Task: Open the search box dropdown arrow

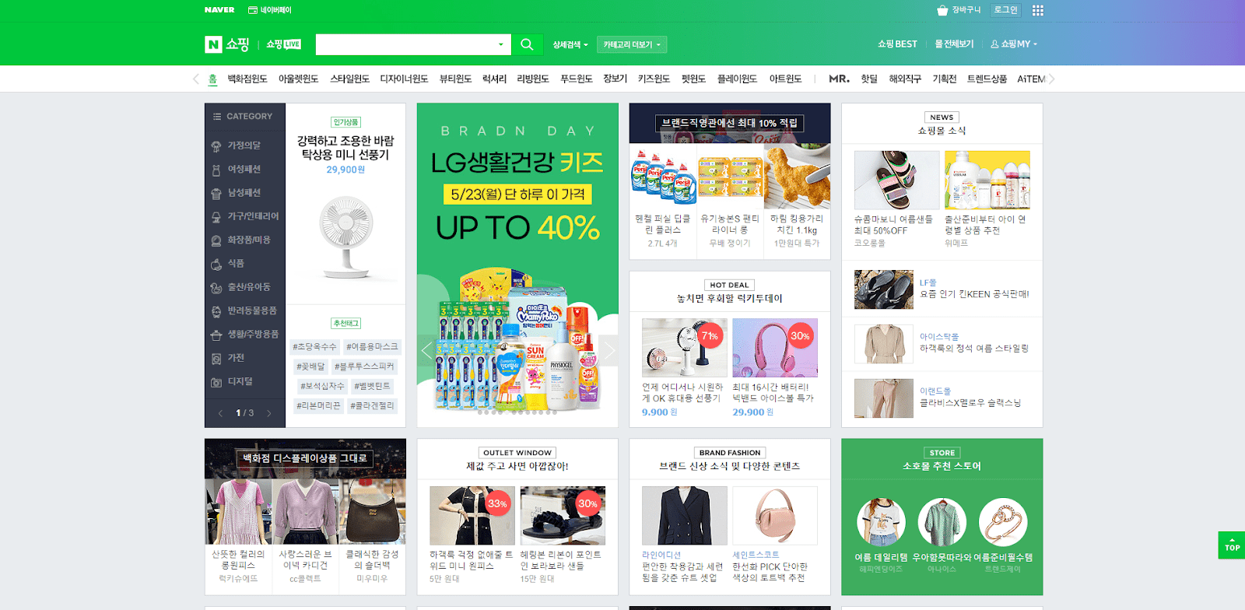Action: 500,44
